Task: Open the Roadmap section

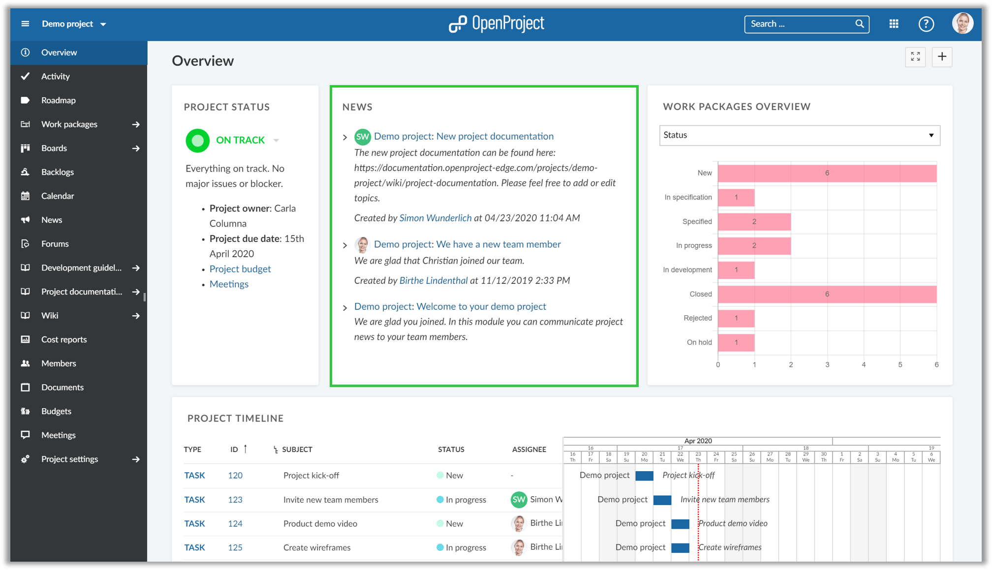Action: [x=59, y=100]
